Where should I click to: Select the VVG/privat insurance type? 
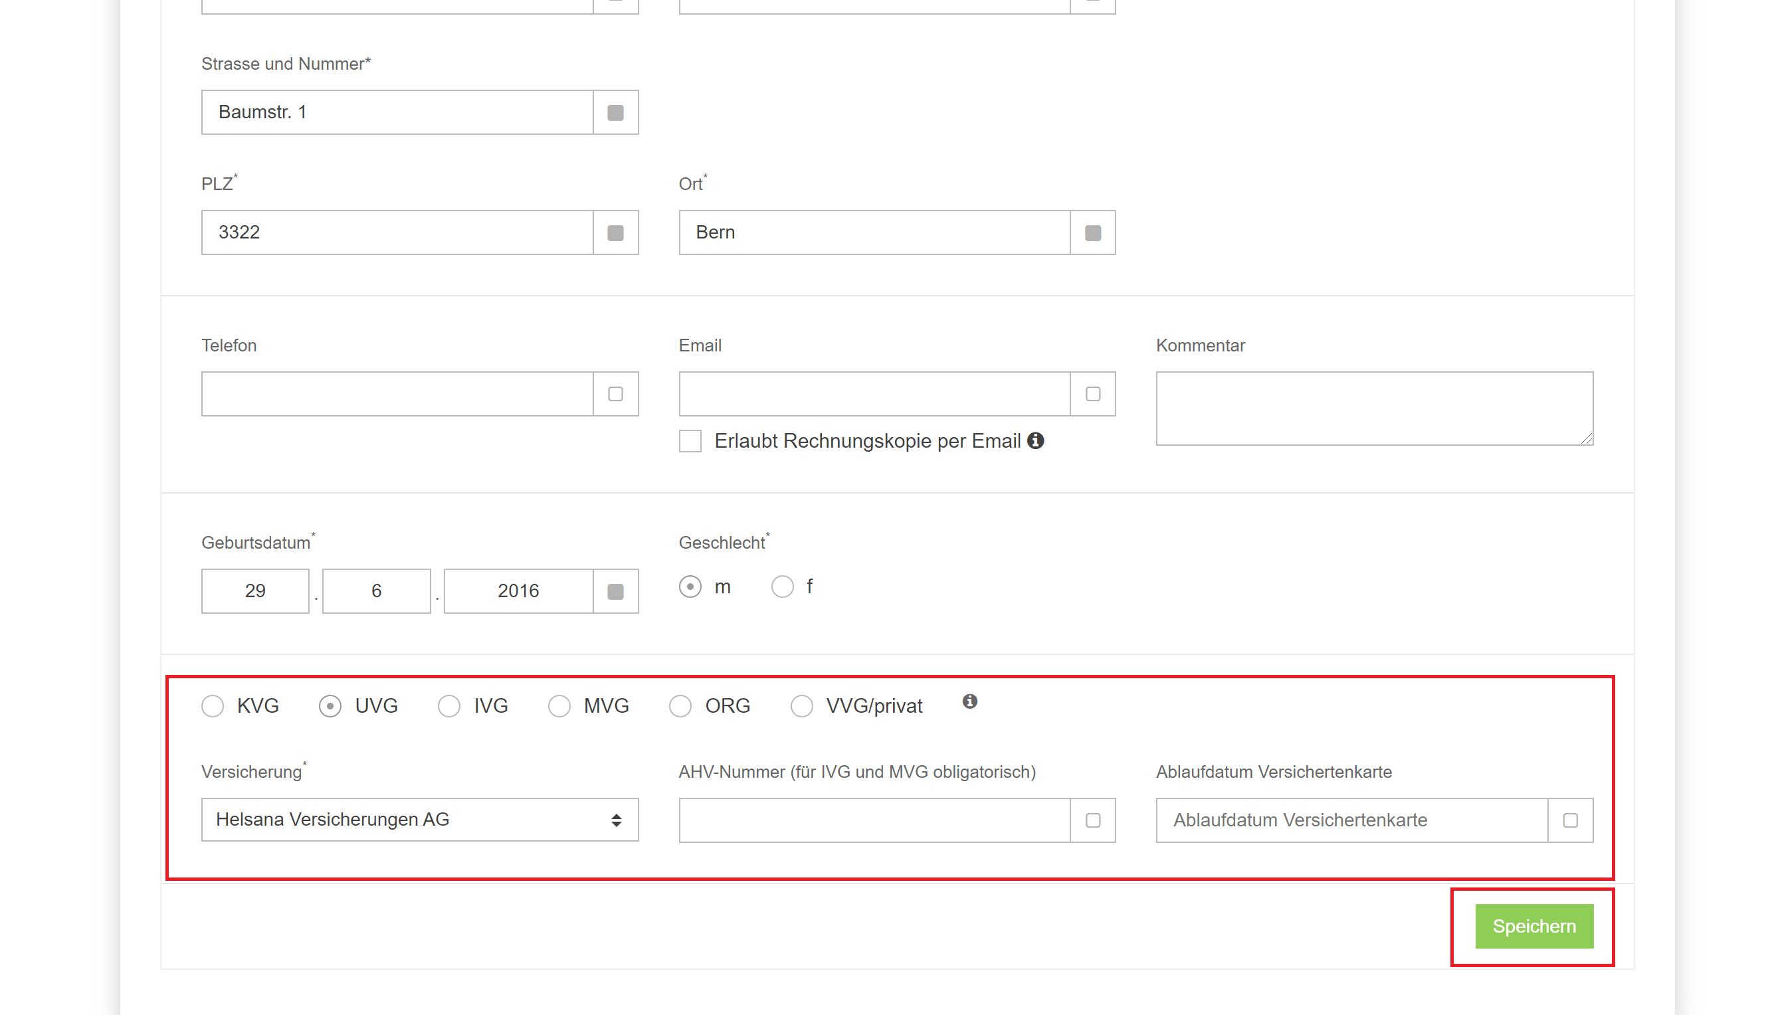pos(802,705)
